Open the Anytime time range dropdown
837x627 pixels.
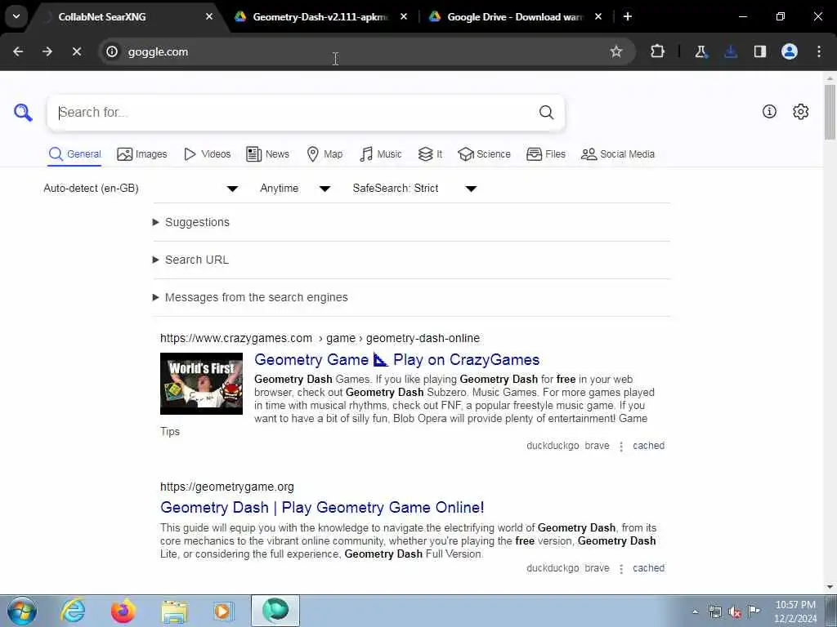pyautogui.click(x=295, y=189)
